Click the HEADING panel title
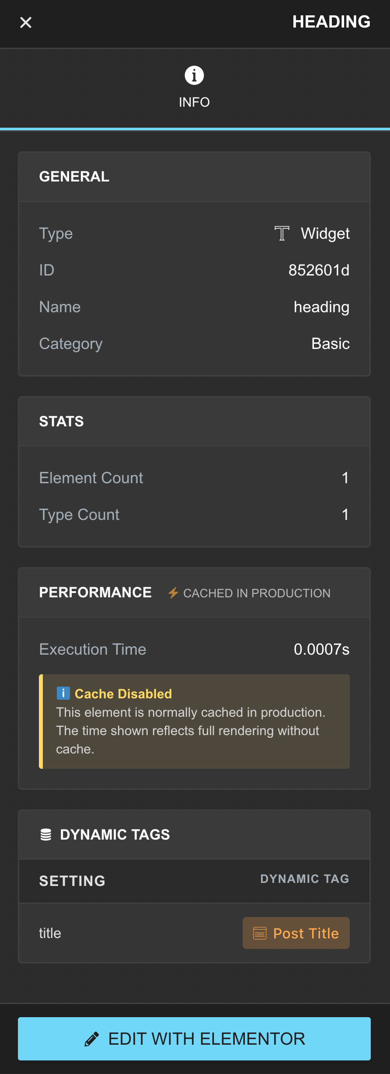The image size is (390, 1074). pyautogui.click(x=332, y=22)
